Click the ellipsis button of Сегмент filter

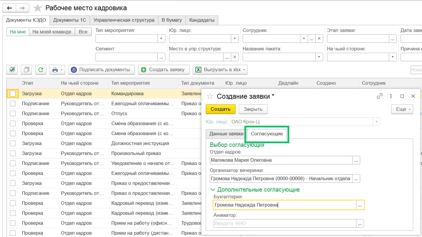[x=161, y=57]
